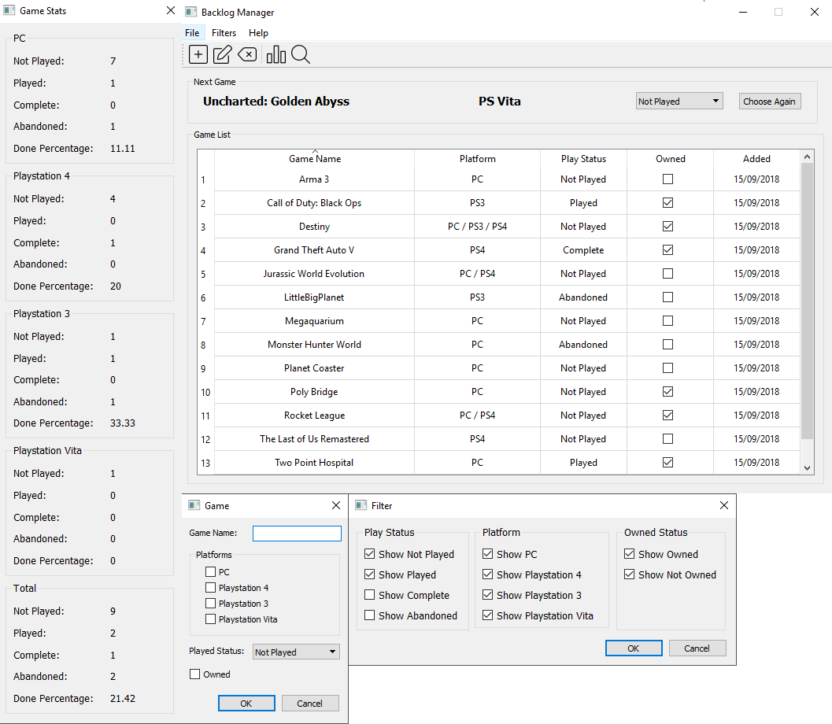Image resolution: width=832 pixels, height=724 pixels.
Task: Click the game list scroll up arrow
Action: (807, 157)
